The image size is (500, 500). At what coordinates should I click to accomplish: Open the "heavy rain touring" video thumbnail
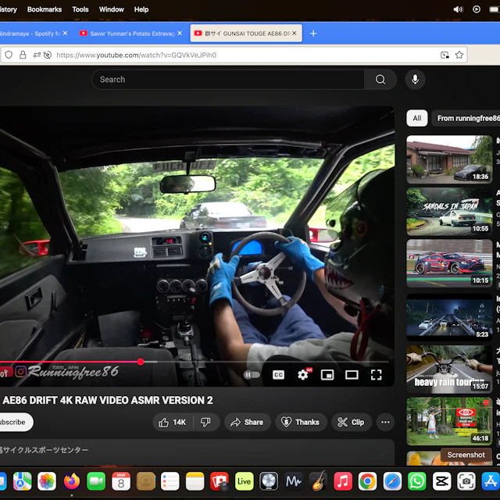448,366
